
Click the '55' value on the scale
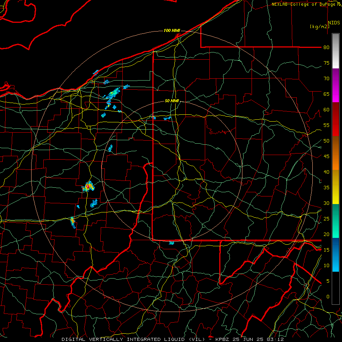coord(326,125)
